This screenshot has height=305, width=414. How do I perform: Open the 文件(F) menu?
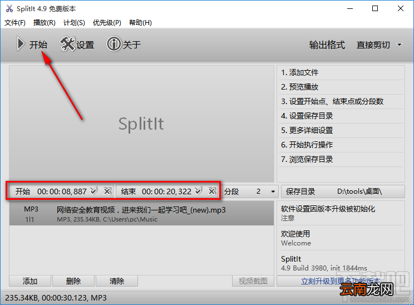pos(15,23)
